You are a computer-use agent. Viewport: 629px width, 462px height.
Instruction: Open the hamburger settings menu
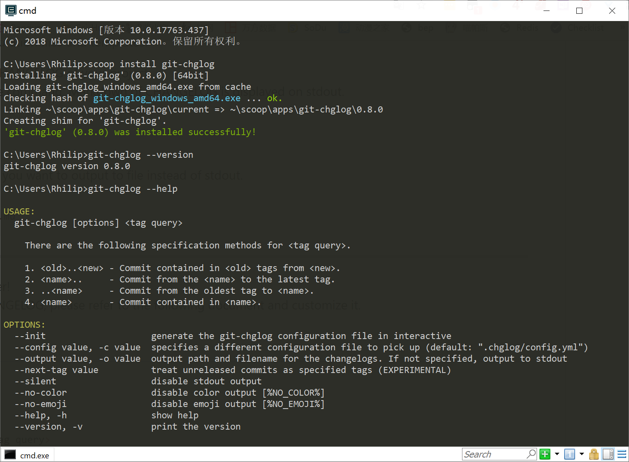(x=622, y=454)
